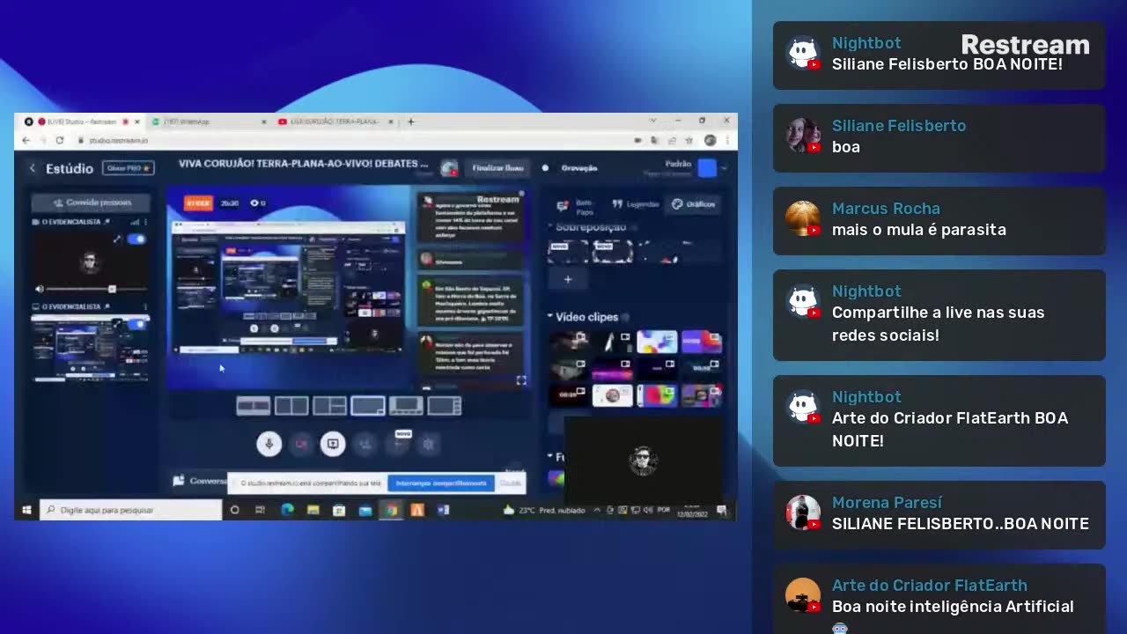This screenshot has width=1127, height=634.
Task: Toggle the Gravação recording indicator
Action: 545,167
